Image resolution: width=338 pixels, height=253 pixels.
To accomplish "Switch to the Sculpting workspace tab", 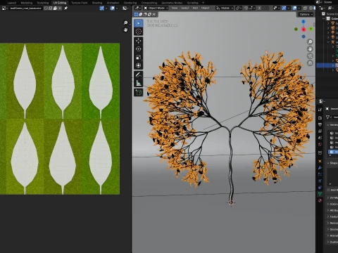I will tap(43, 3).
